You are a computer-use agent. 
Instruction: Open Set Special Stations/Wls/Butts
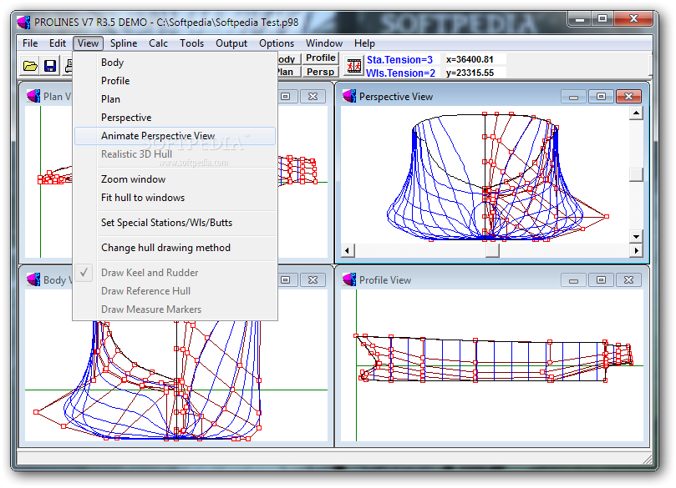click(x=175, y=223)
